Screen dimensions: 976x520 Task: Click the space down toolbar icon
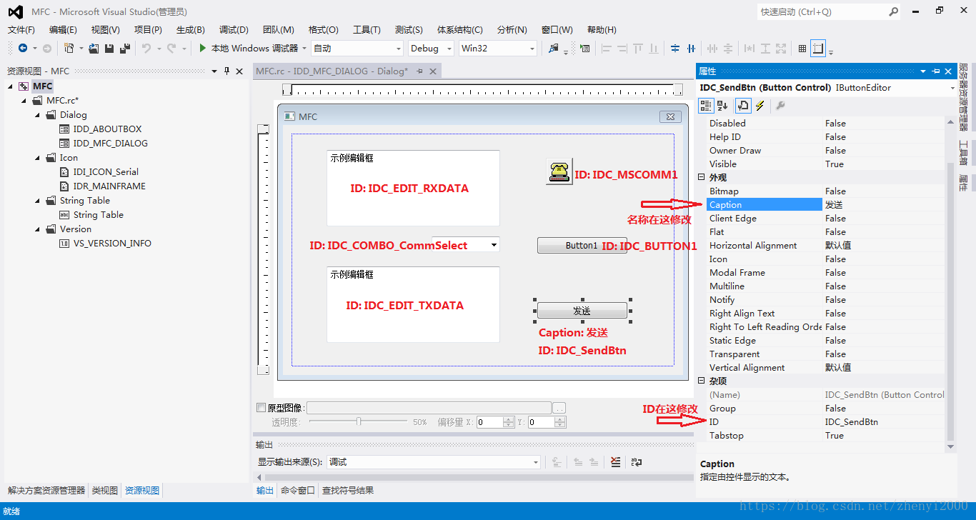728,48
